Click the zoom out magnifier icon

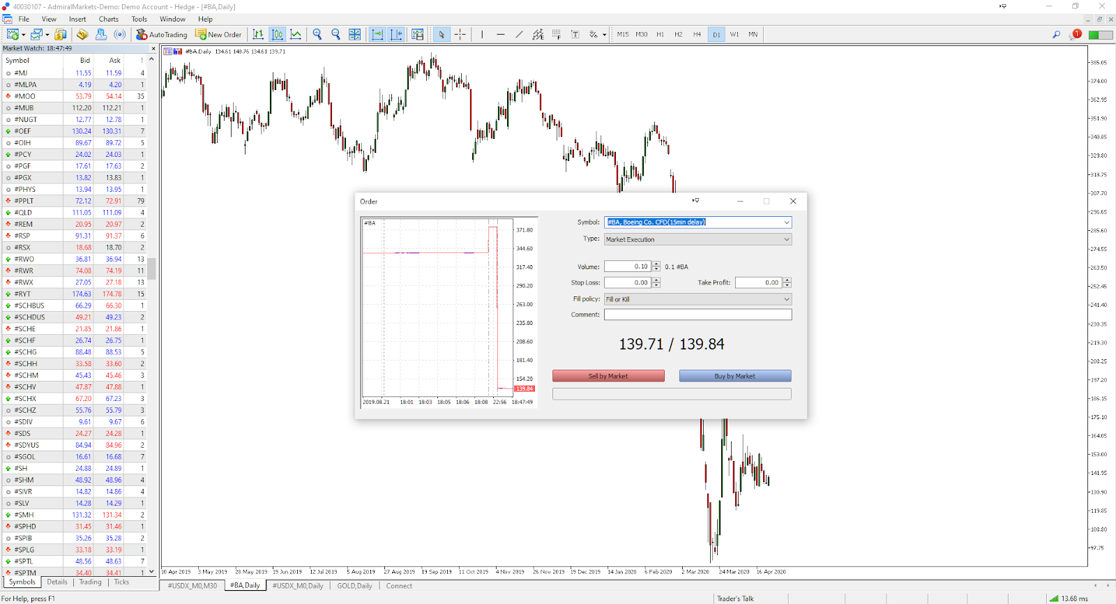[x=335, y=34]
